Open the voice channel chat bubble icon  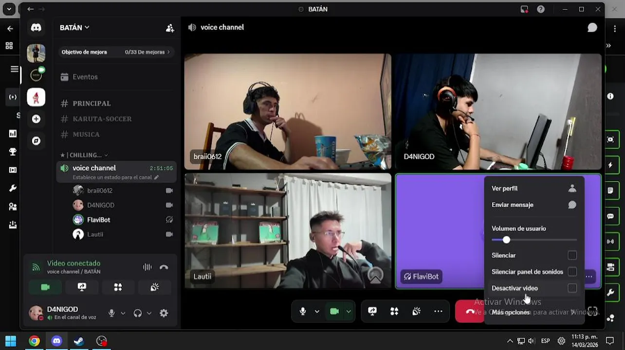(x=592, y=28)
